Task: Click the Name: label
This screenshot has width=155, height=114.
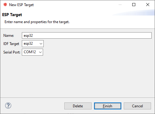Action: pos(9,36)
